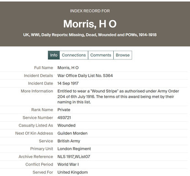The width and height of the screenshot is (190, 176).
Task: Click the incident date 14 Sep 1917
Action: tap(68, 83)
